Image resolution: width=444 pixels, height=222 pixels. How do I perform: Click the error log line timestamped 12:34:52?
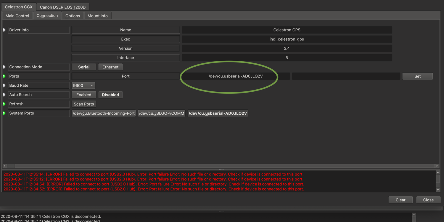tap(154, 189)
